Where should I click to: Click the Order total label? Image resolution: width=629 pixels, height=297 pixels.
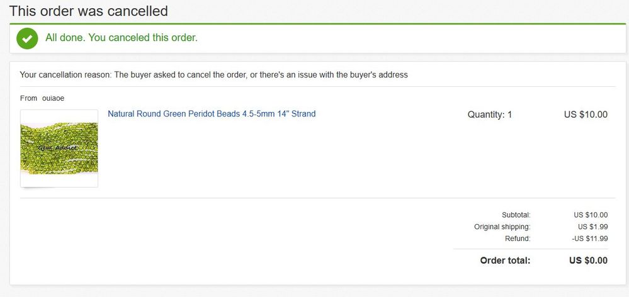coord(505,261)
